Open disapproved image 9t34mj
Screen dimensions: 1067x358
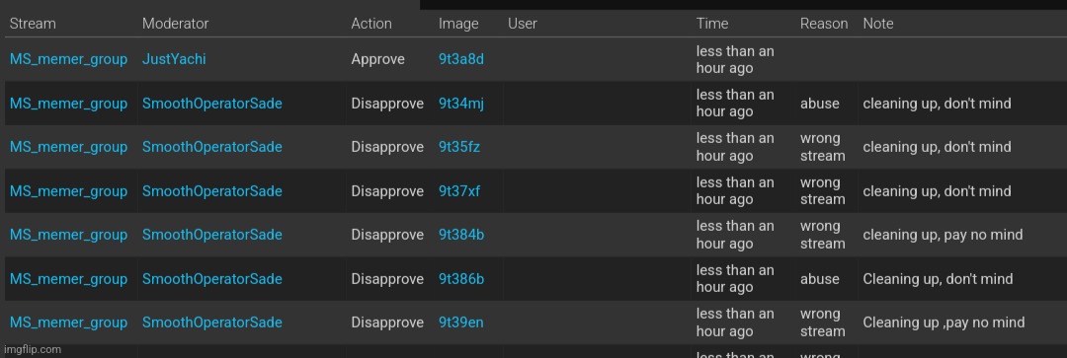pyautogui.click(x=461, y=104)
